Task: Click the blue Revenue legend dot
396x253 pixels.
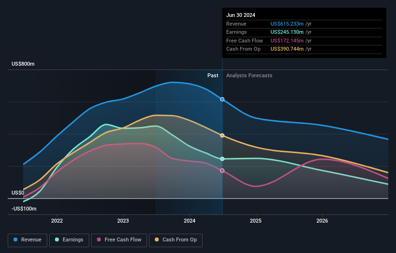Action: coord(15,239)
